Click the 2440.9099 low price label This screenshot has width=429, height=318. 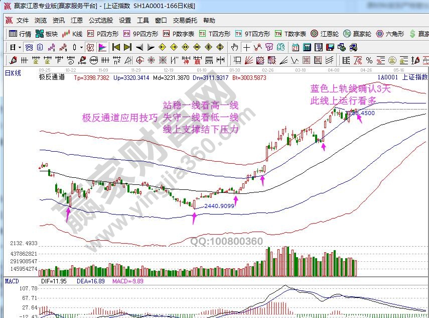pos(219,206)
